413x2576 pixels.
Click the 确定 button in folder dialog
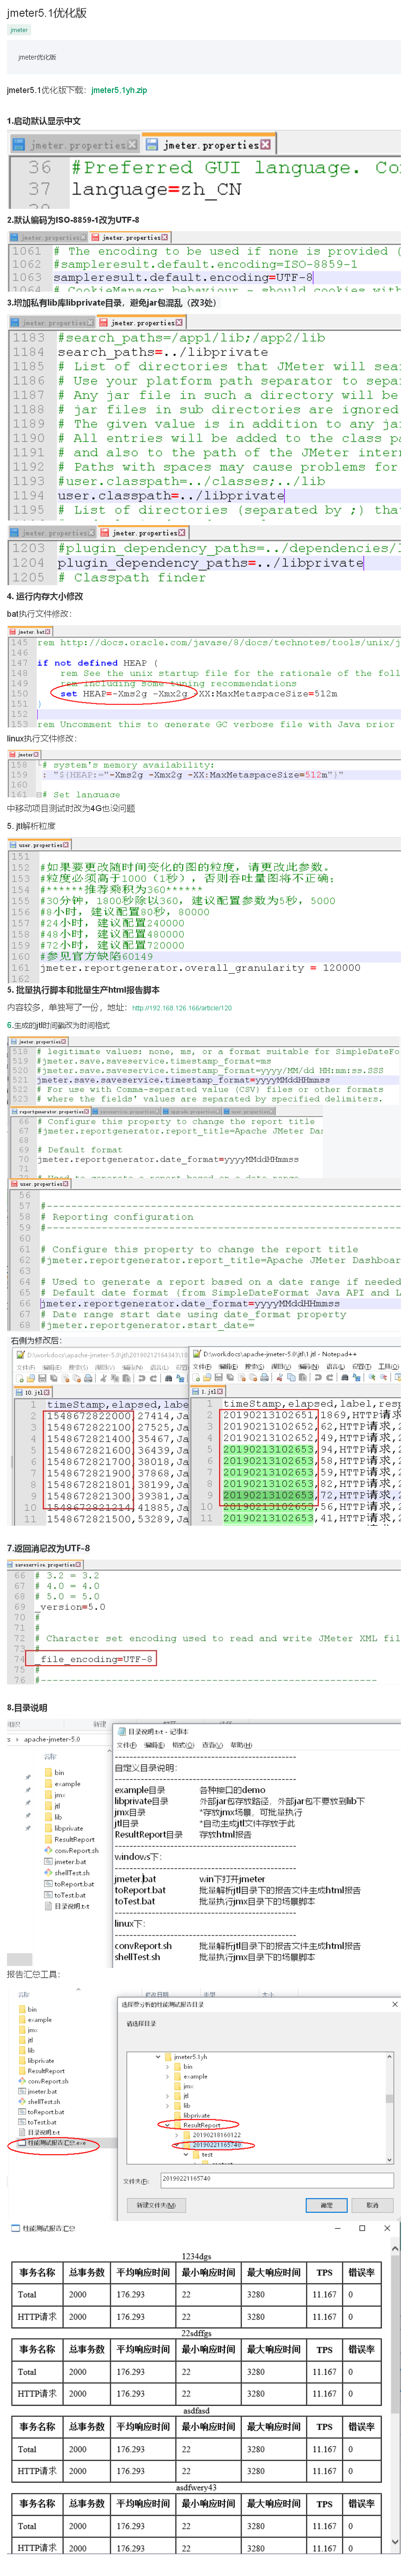[326, 2205]
